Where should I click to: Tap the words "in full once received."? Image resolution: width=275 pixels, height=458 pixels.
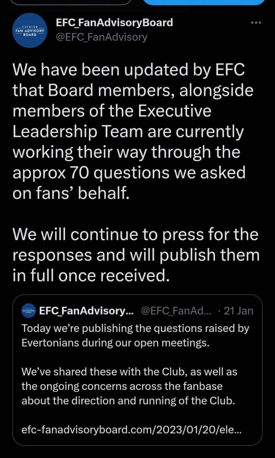click(x=91, y=275)
